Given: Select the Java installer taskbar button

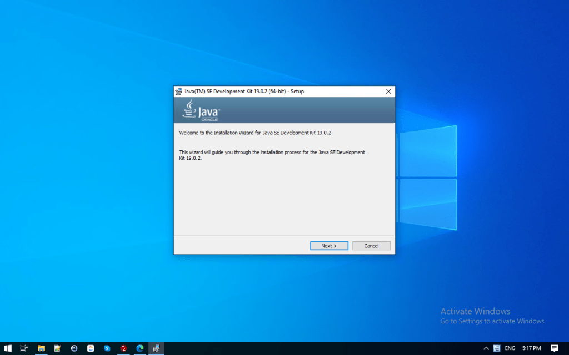Looking at the screenshot, I should pos(157,348).
